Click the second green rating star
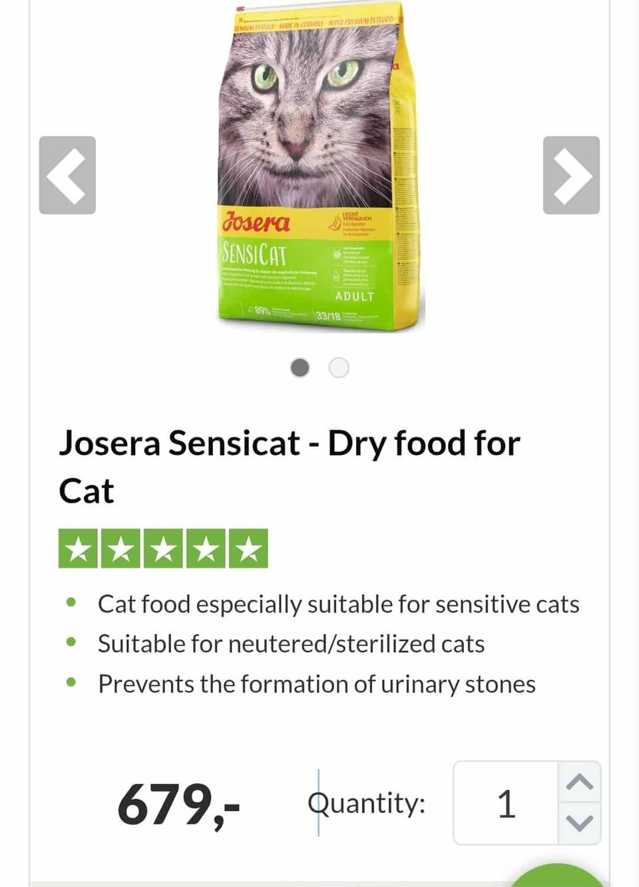 (x=120, y=549)
